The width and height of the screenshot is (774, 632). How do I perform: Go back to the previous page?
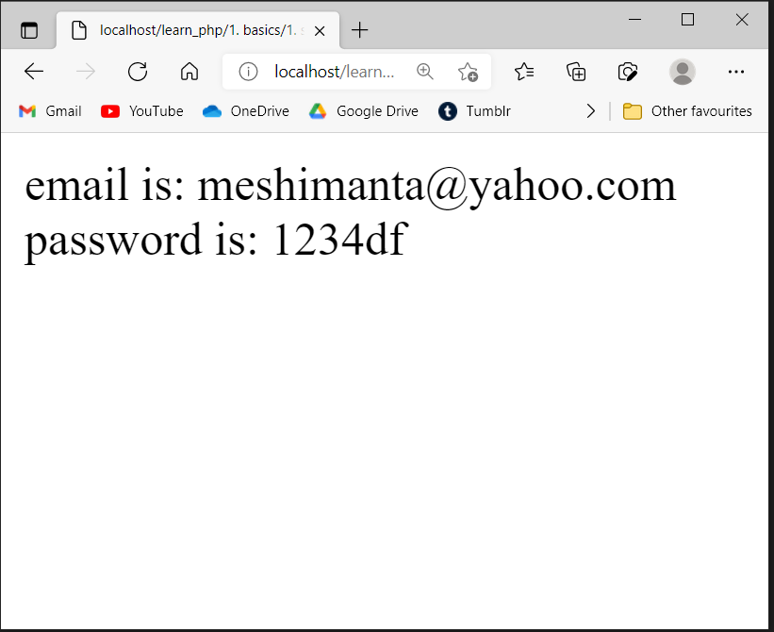(34, 72)
